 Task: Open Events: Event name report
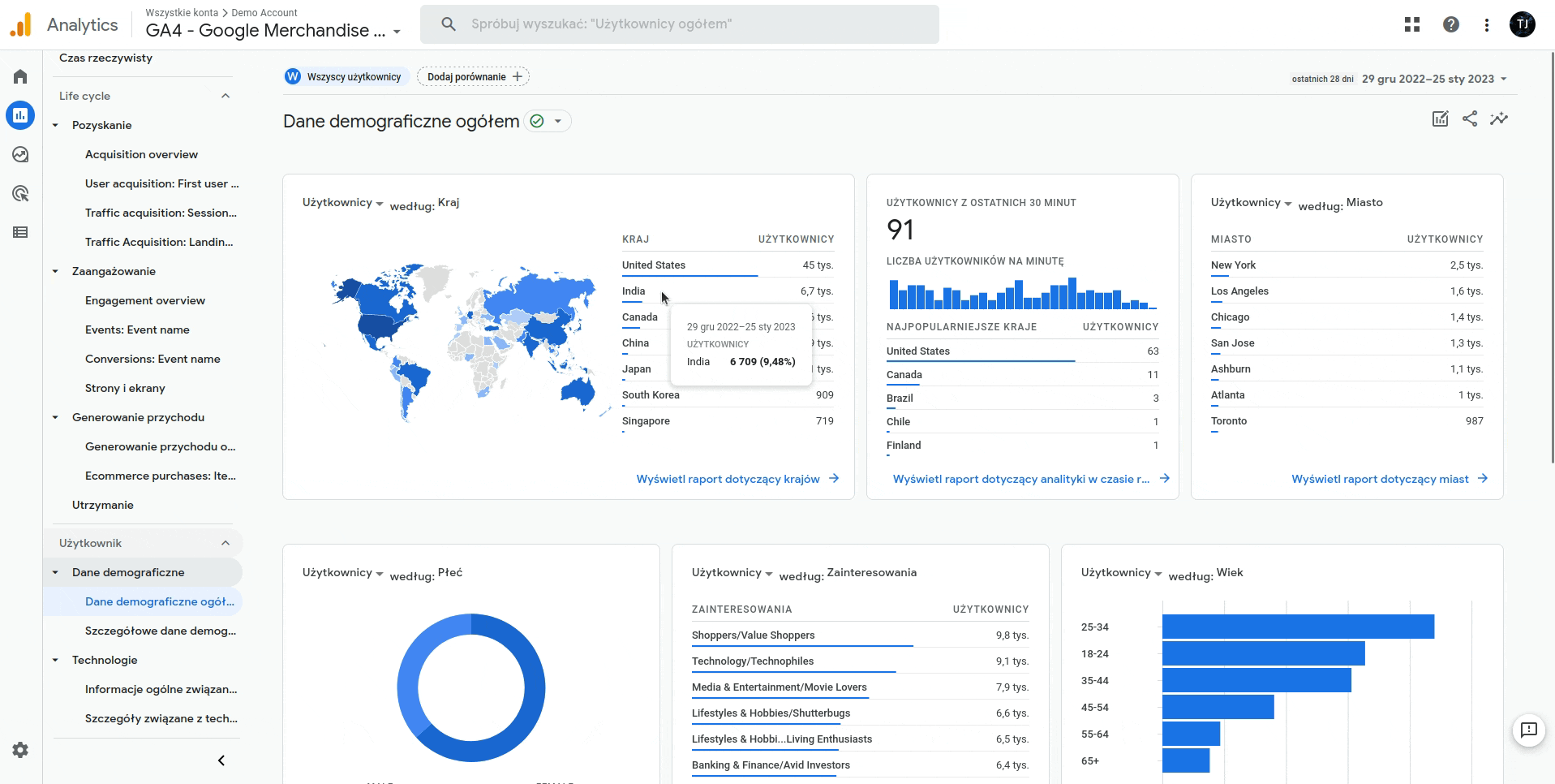(137, 330)
